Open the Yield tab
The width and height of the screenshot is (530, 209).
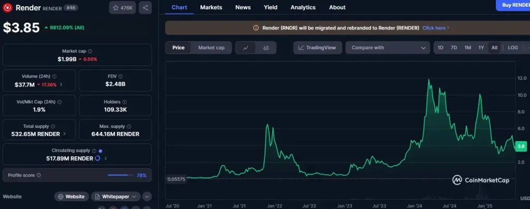[x=270, y=7]
